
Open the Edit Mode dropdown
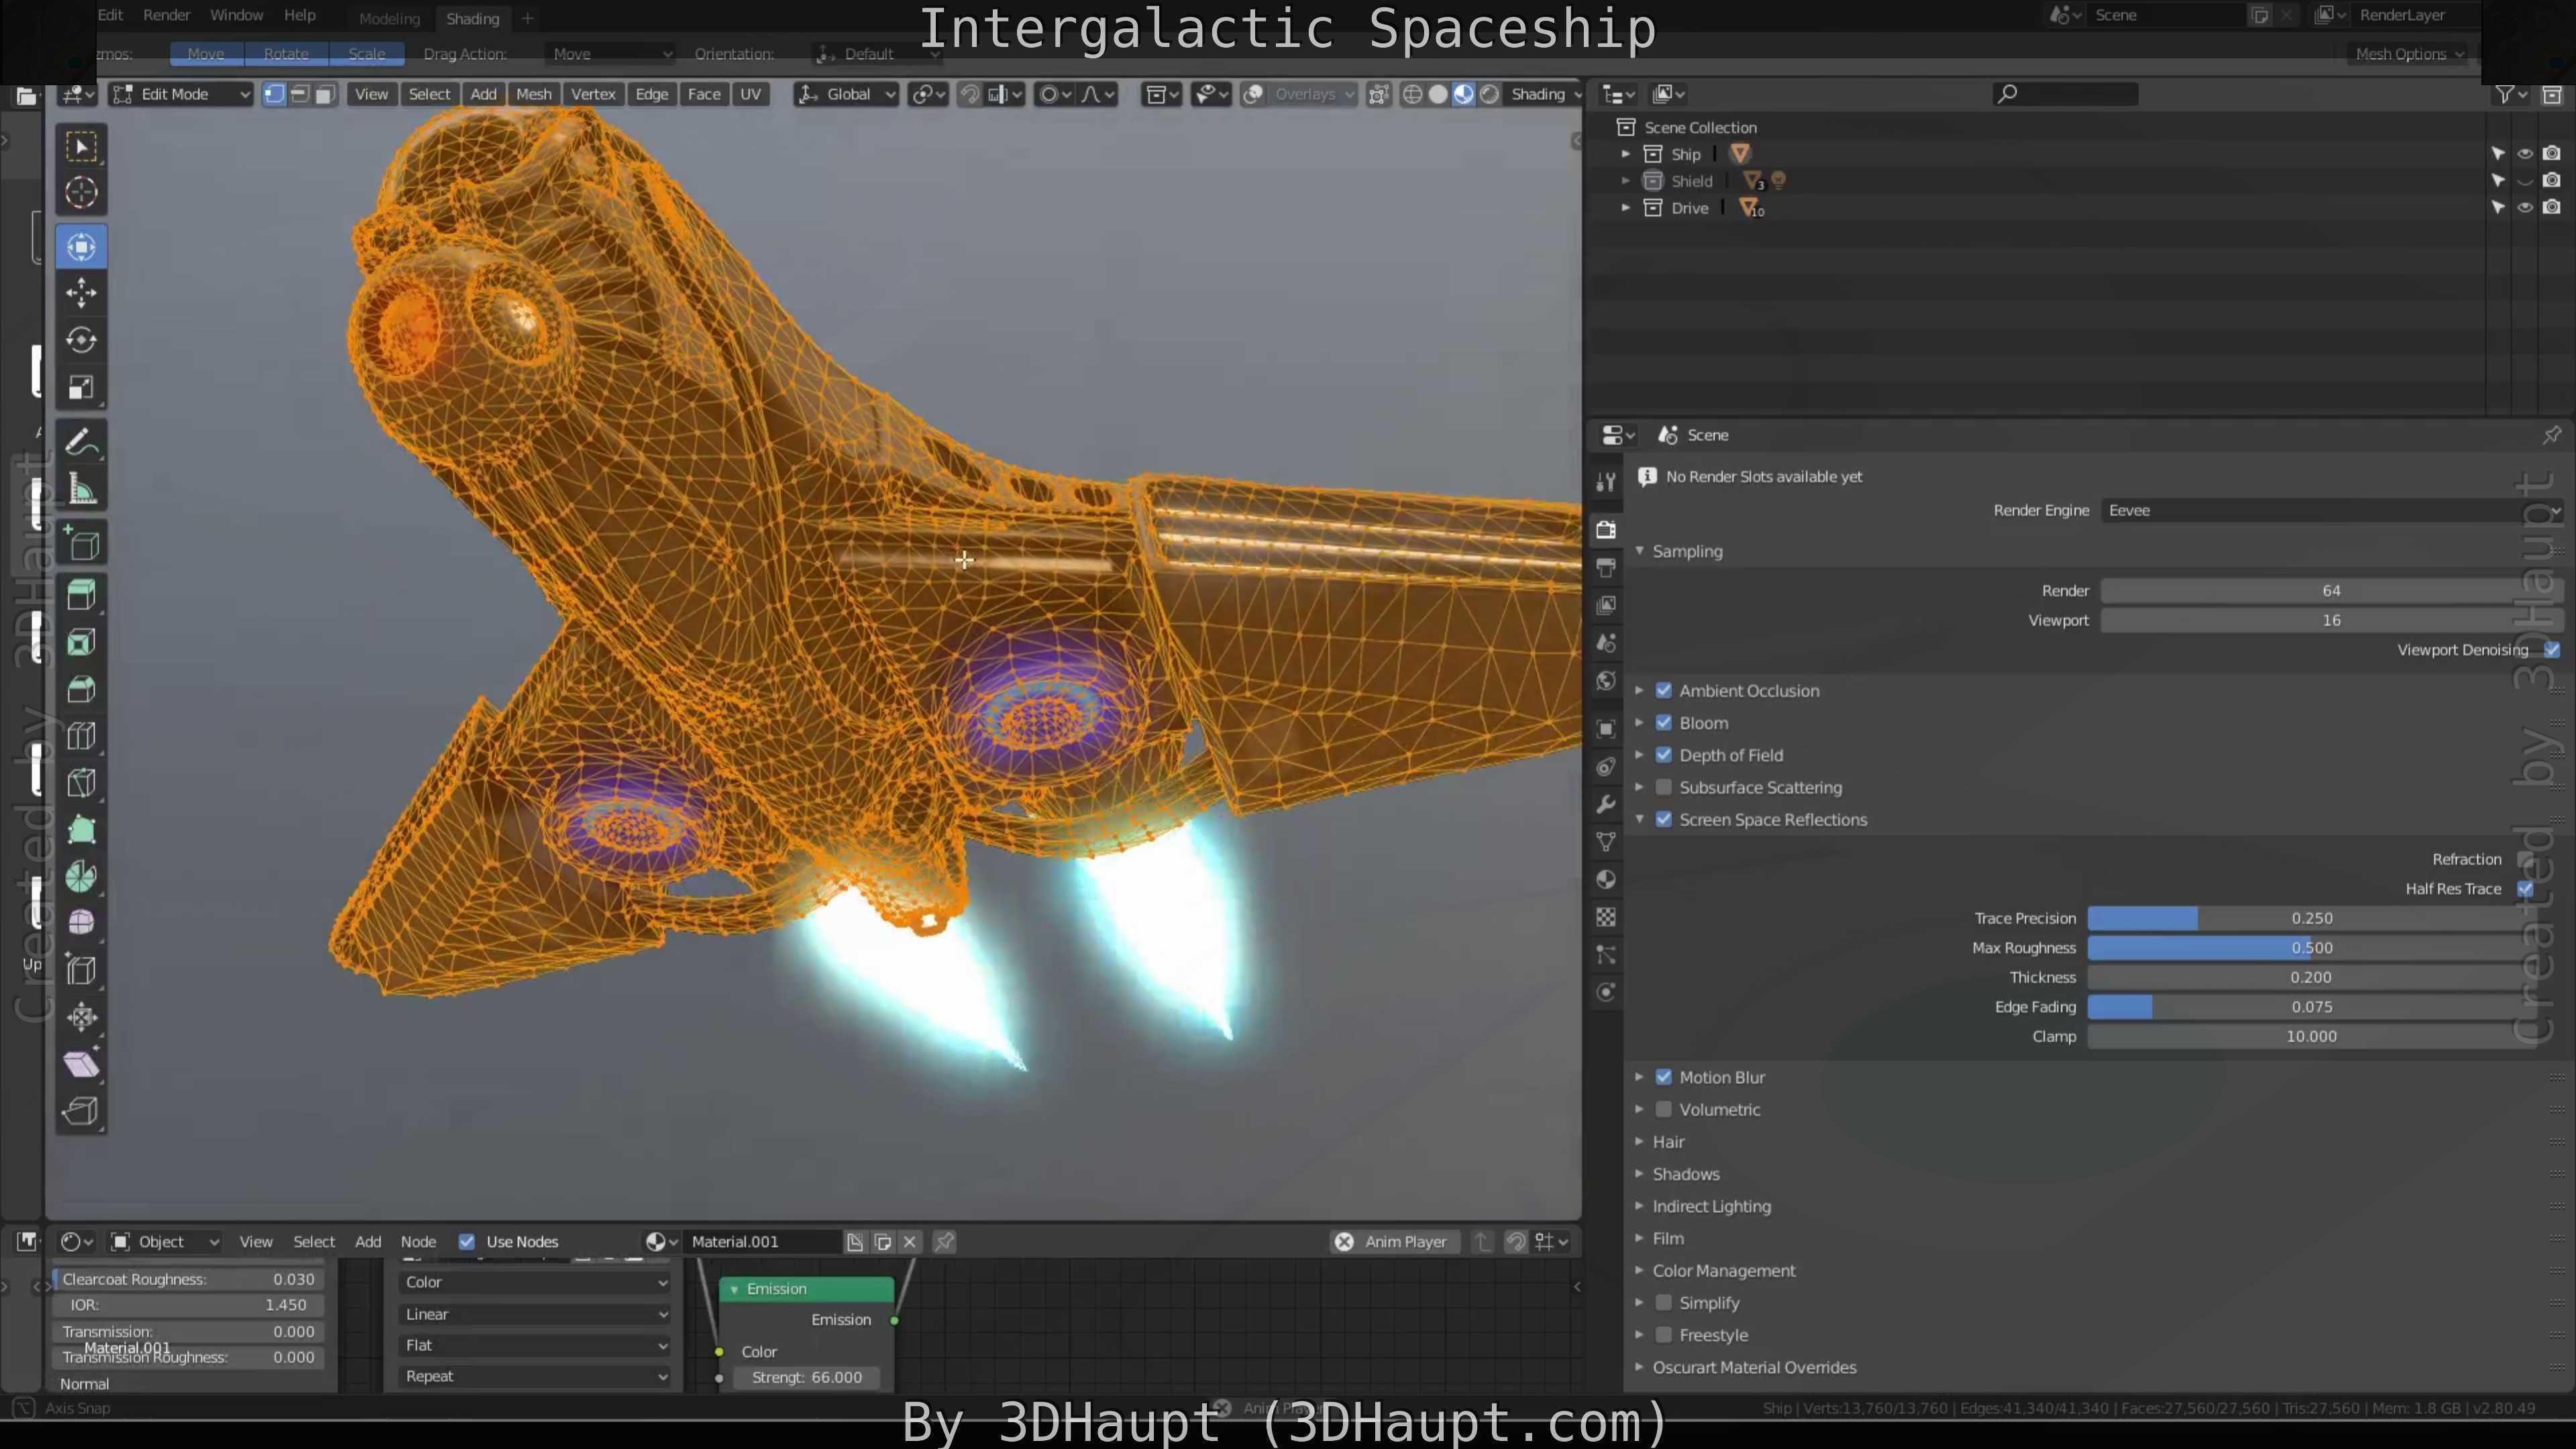(180, 94)
